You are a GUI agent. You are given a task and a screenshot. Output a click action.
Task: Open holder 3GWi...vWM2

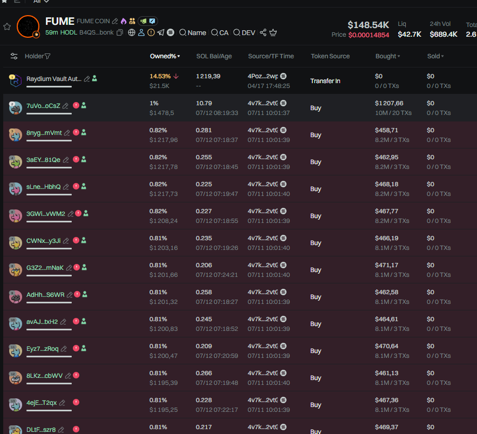click(x=46, y=214)
